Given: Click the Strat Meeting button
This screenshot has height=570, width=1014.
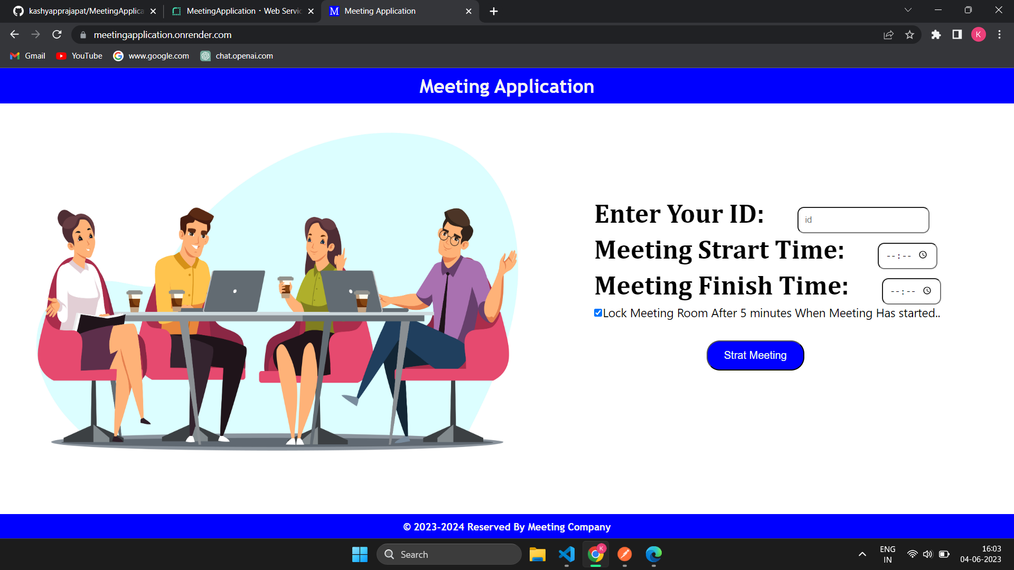Looking at the screenshot, I should coord(755,355).
